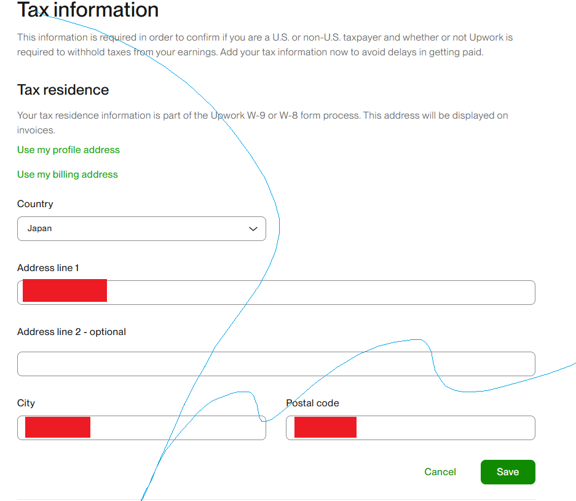Screen dimensions: 576x501
Task: Click the City label
Action: coord(26,403)
